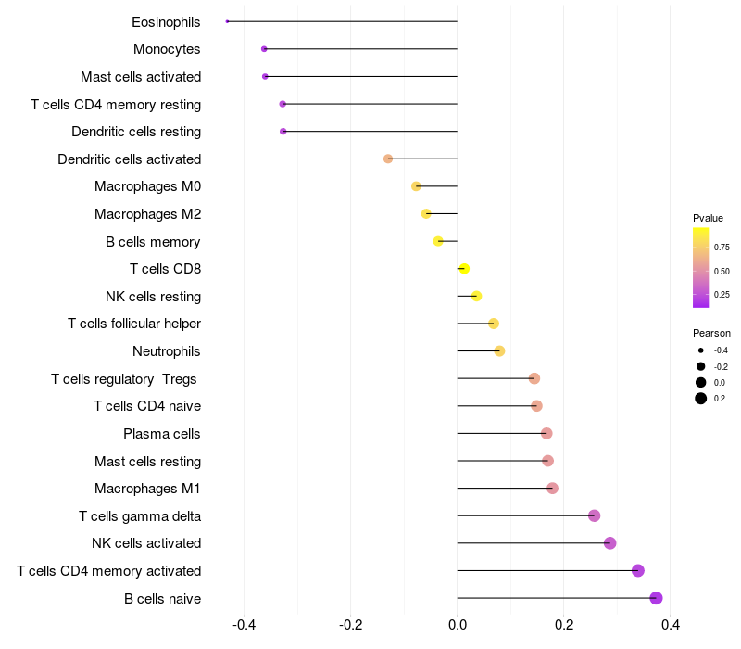Click the -0.4 x-axis tick label
This screenshot has height=649, width=741.
pyautogui.click(x=244, y=625)
